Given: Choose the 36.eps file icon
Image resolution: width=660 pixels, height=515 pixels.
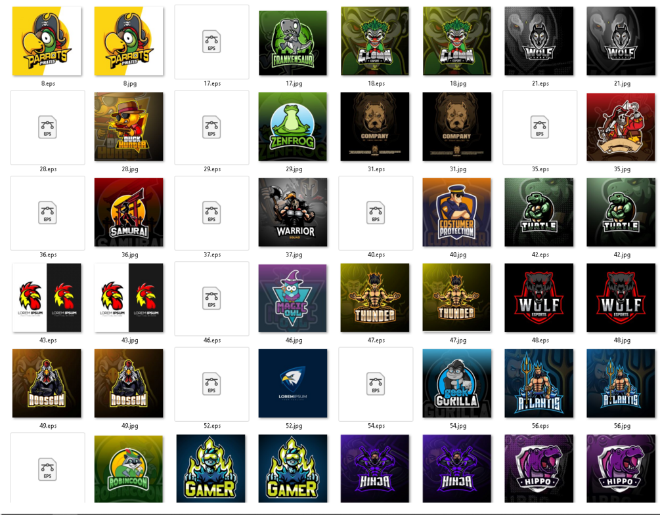Looking at the screenshot, I should pyautogui.click(x=47, y=213).
